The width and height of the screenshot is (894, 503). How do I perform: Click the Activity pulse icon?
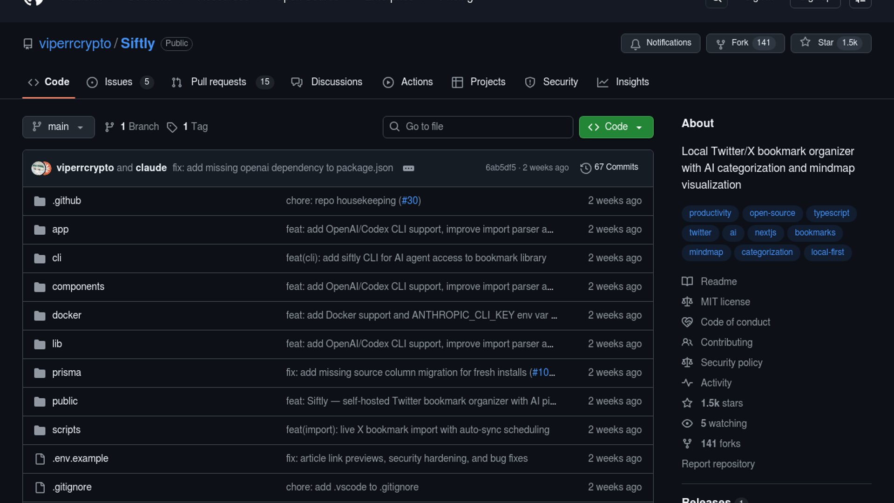687,383
